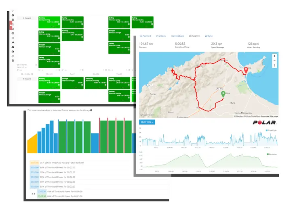Screen dimensions: 291x213
Task: Open the © OpenStreetMap attribution link
Action: pos(253,116)
